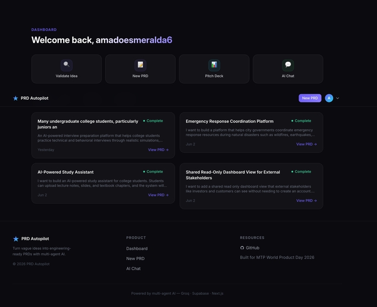This screenshot has width=377, height=307.
Task: Open AI Chat link in footer
Action: tap(133, 268)
